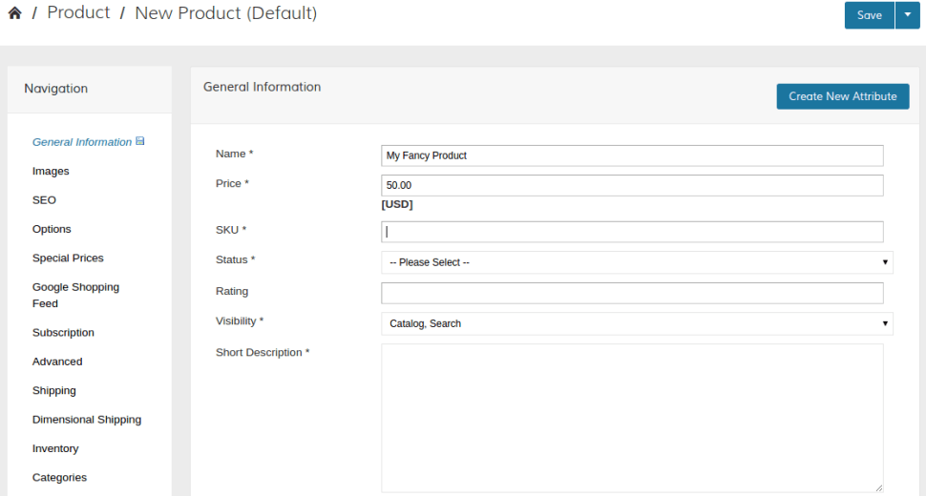Open the Save button dropdown arrow

tap(908, 15)
